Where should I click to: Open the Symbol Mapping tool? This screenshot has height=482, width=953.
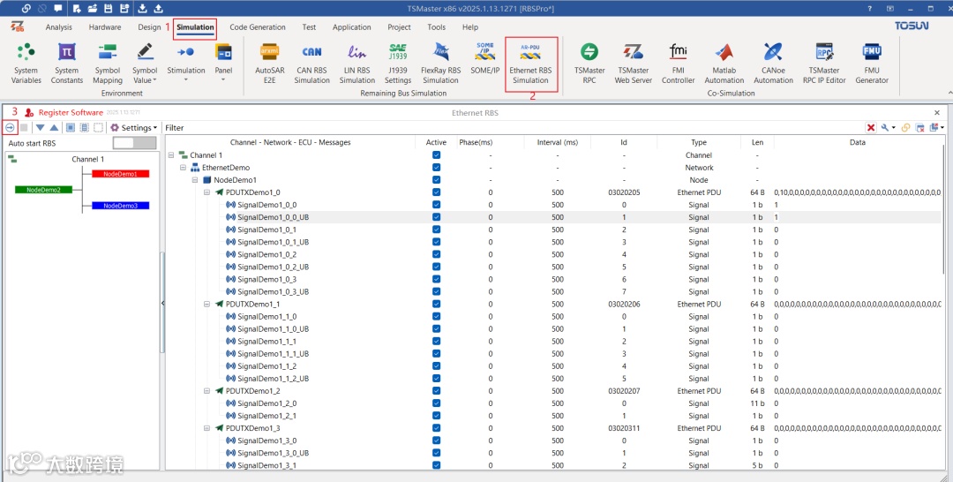[108, 64]
